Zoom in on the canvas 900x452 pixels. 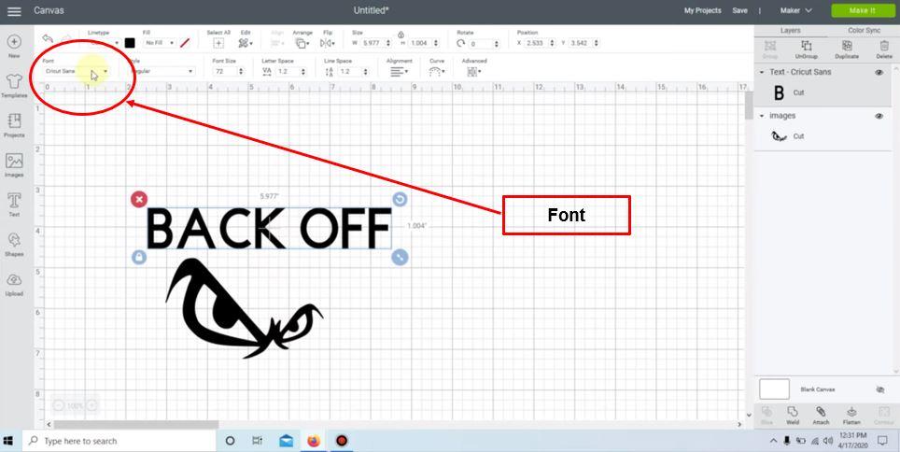point(91,405)
